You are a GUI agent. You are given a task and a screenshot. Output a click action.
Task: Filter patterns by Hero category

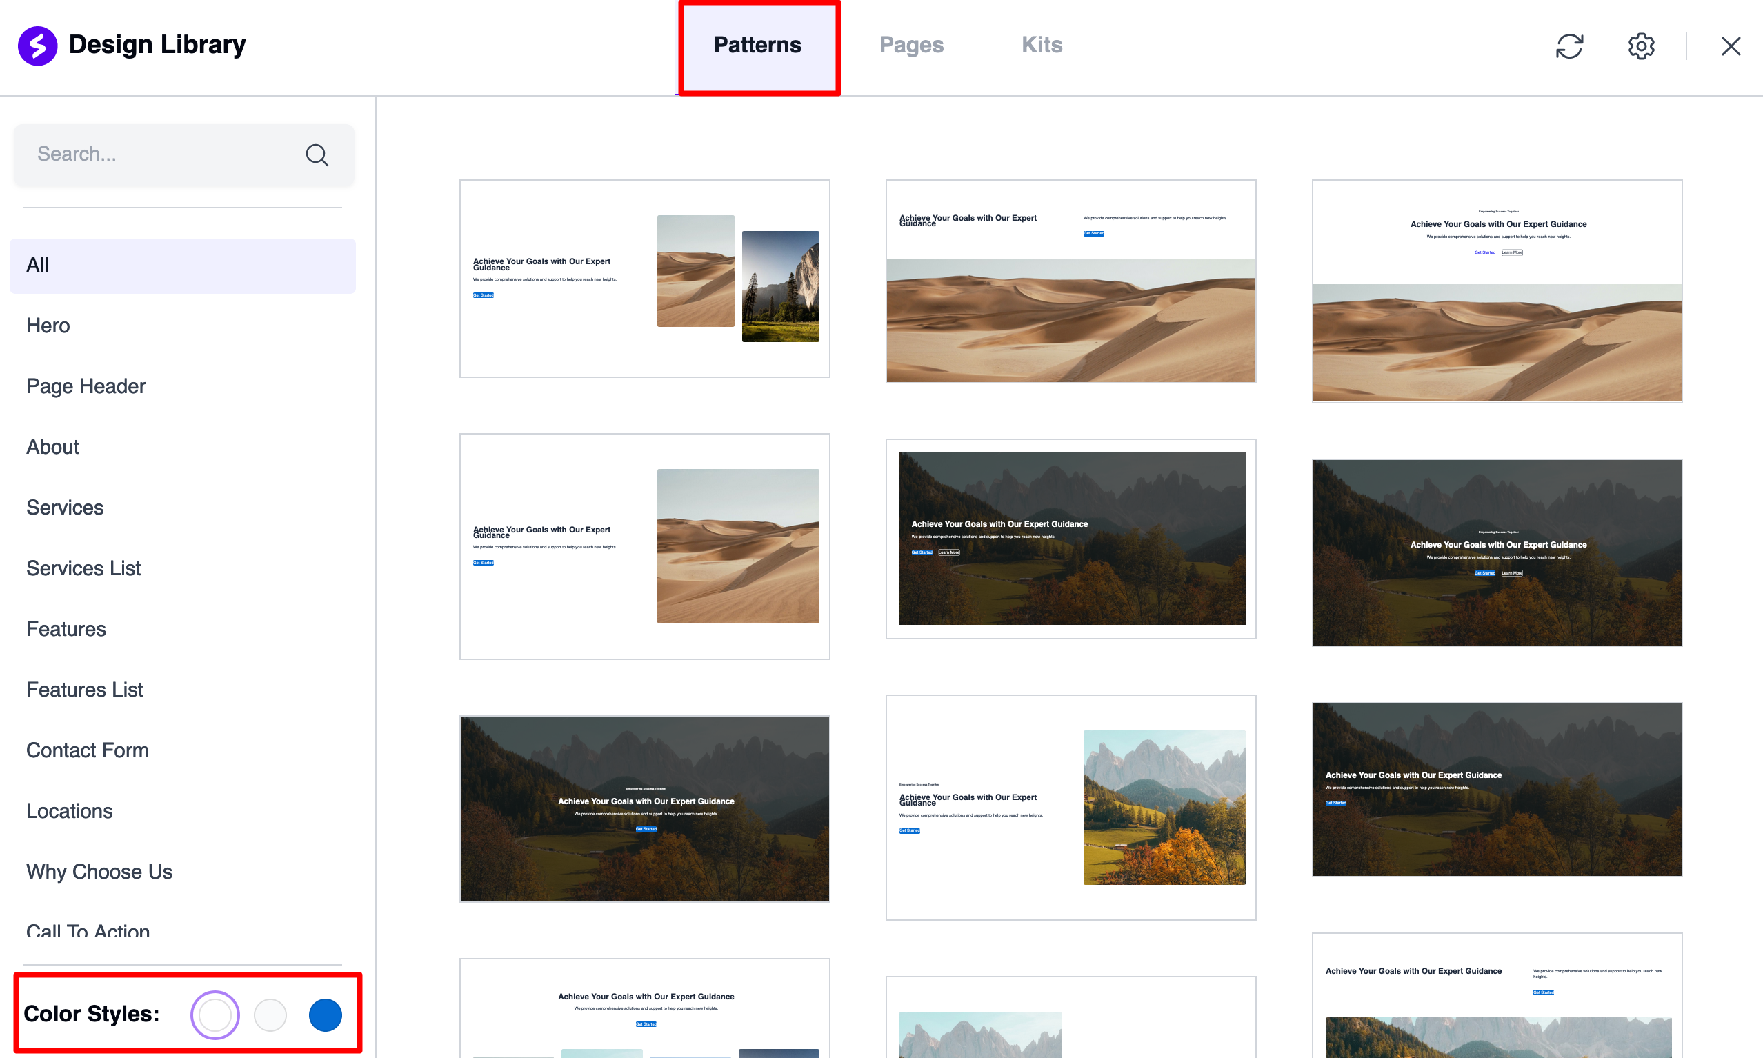[48, 326]
